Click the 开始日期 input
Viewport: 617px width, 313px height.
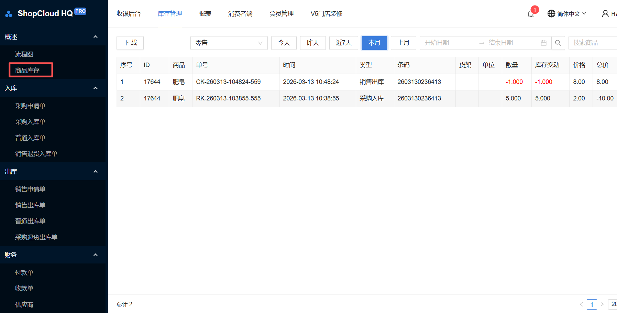pos(447,43)
